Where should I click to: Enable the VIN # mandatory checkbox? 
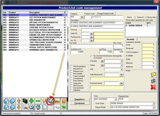(71, 66)
